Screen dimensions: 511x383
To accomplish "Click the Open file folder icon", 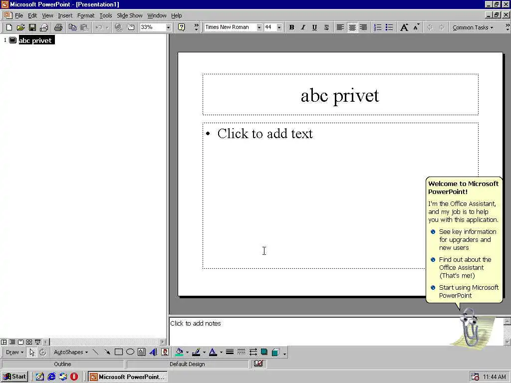I will pos(20,27).
